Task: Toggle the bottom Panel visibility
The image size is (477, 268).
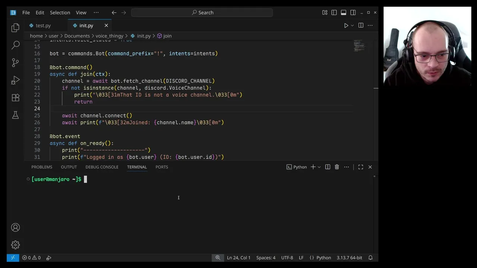Action: pyautogui.click(x=344, y=12)
